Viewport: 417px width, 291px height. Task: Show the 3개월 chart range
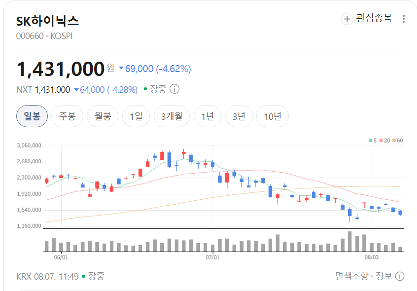point(172,116)
